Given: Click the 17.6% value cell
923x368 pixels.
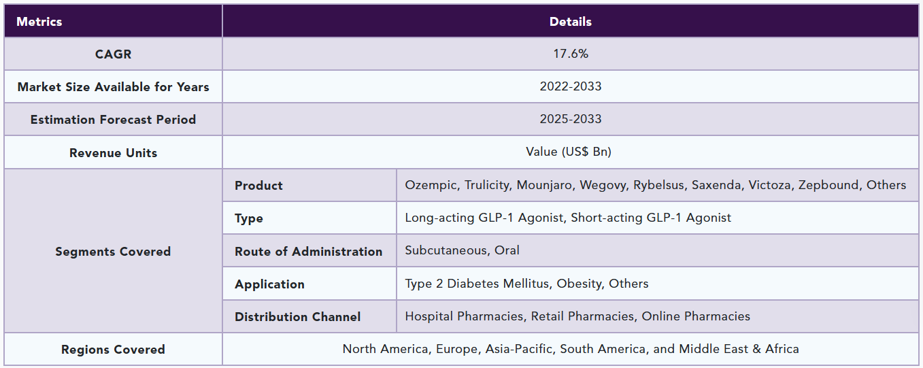Looking at the screenshot, I should pyautogui.click(x=570, y=54).
